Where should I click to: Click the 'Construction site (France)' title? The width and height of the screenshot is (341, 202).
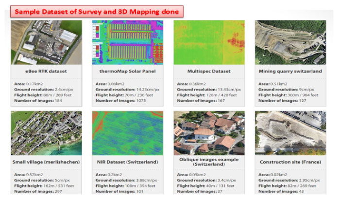[x=290, y=162]
